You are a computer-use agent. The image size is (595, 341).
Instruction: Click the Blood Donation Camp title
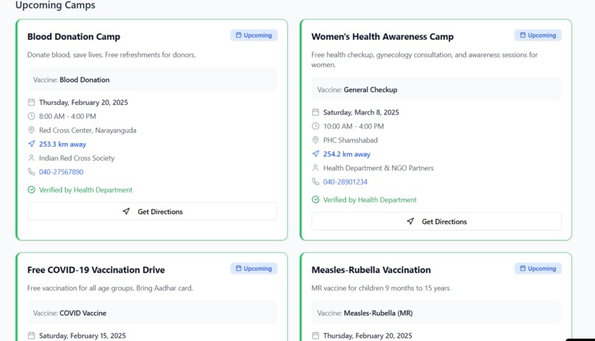[x=74, y=37]
